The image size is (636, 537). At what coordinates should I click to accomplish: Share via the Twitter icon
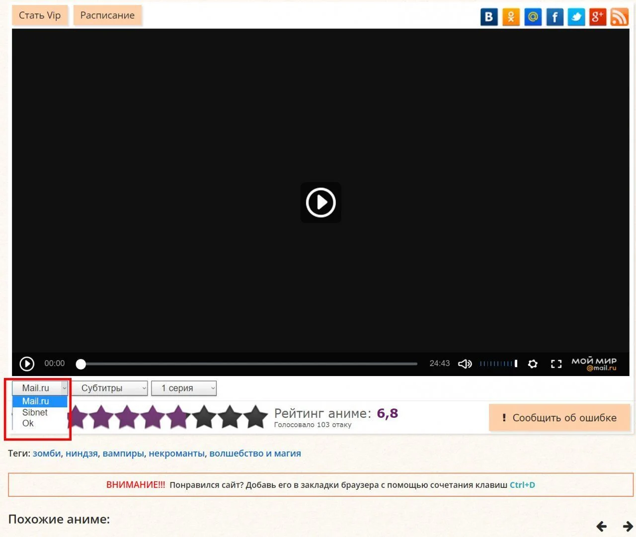576,17
